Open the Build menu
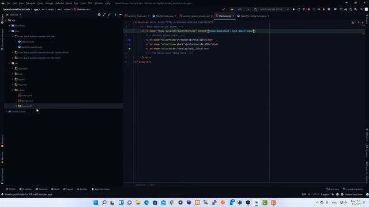The height and width of the screenshot is (207, 369). (69, 3)
